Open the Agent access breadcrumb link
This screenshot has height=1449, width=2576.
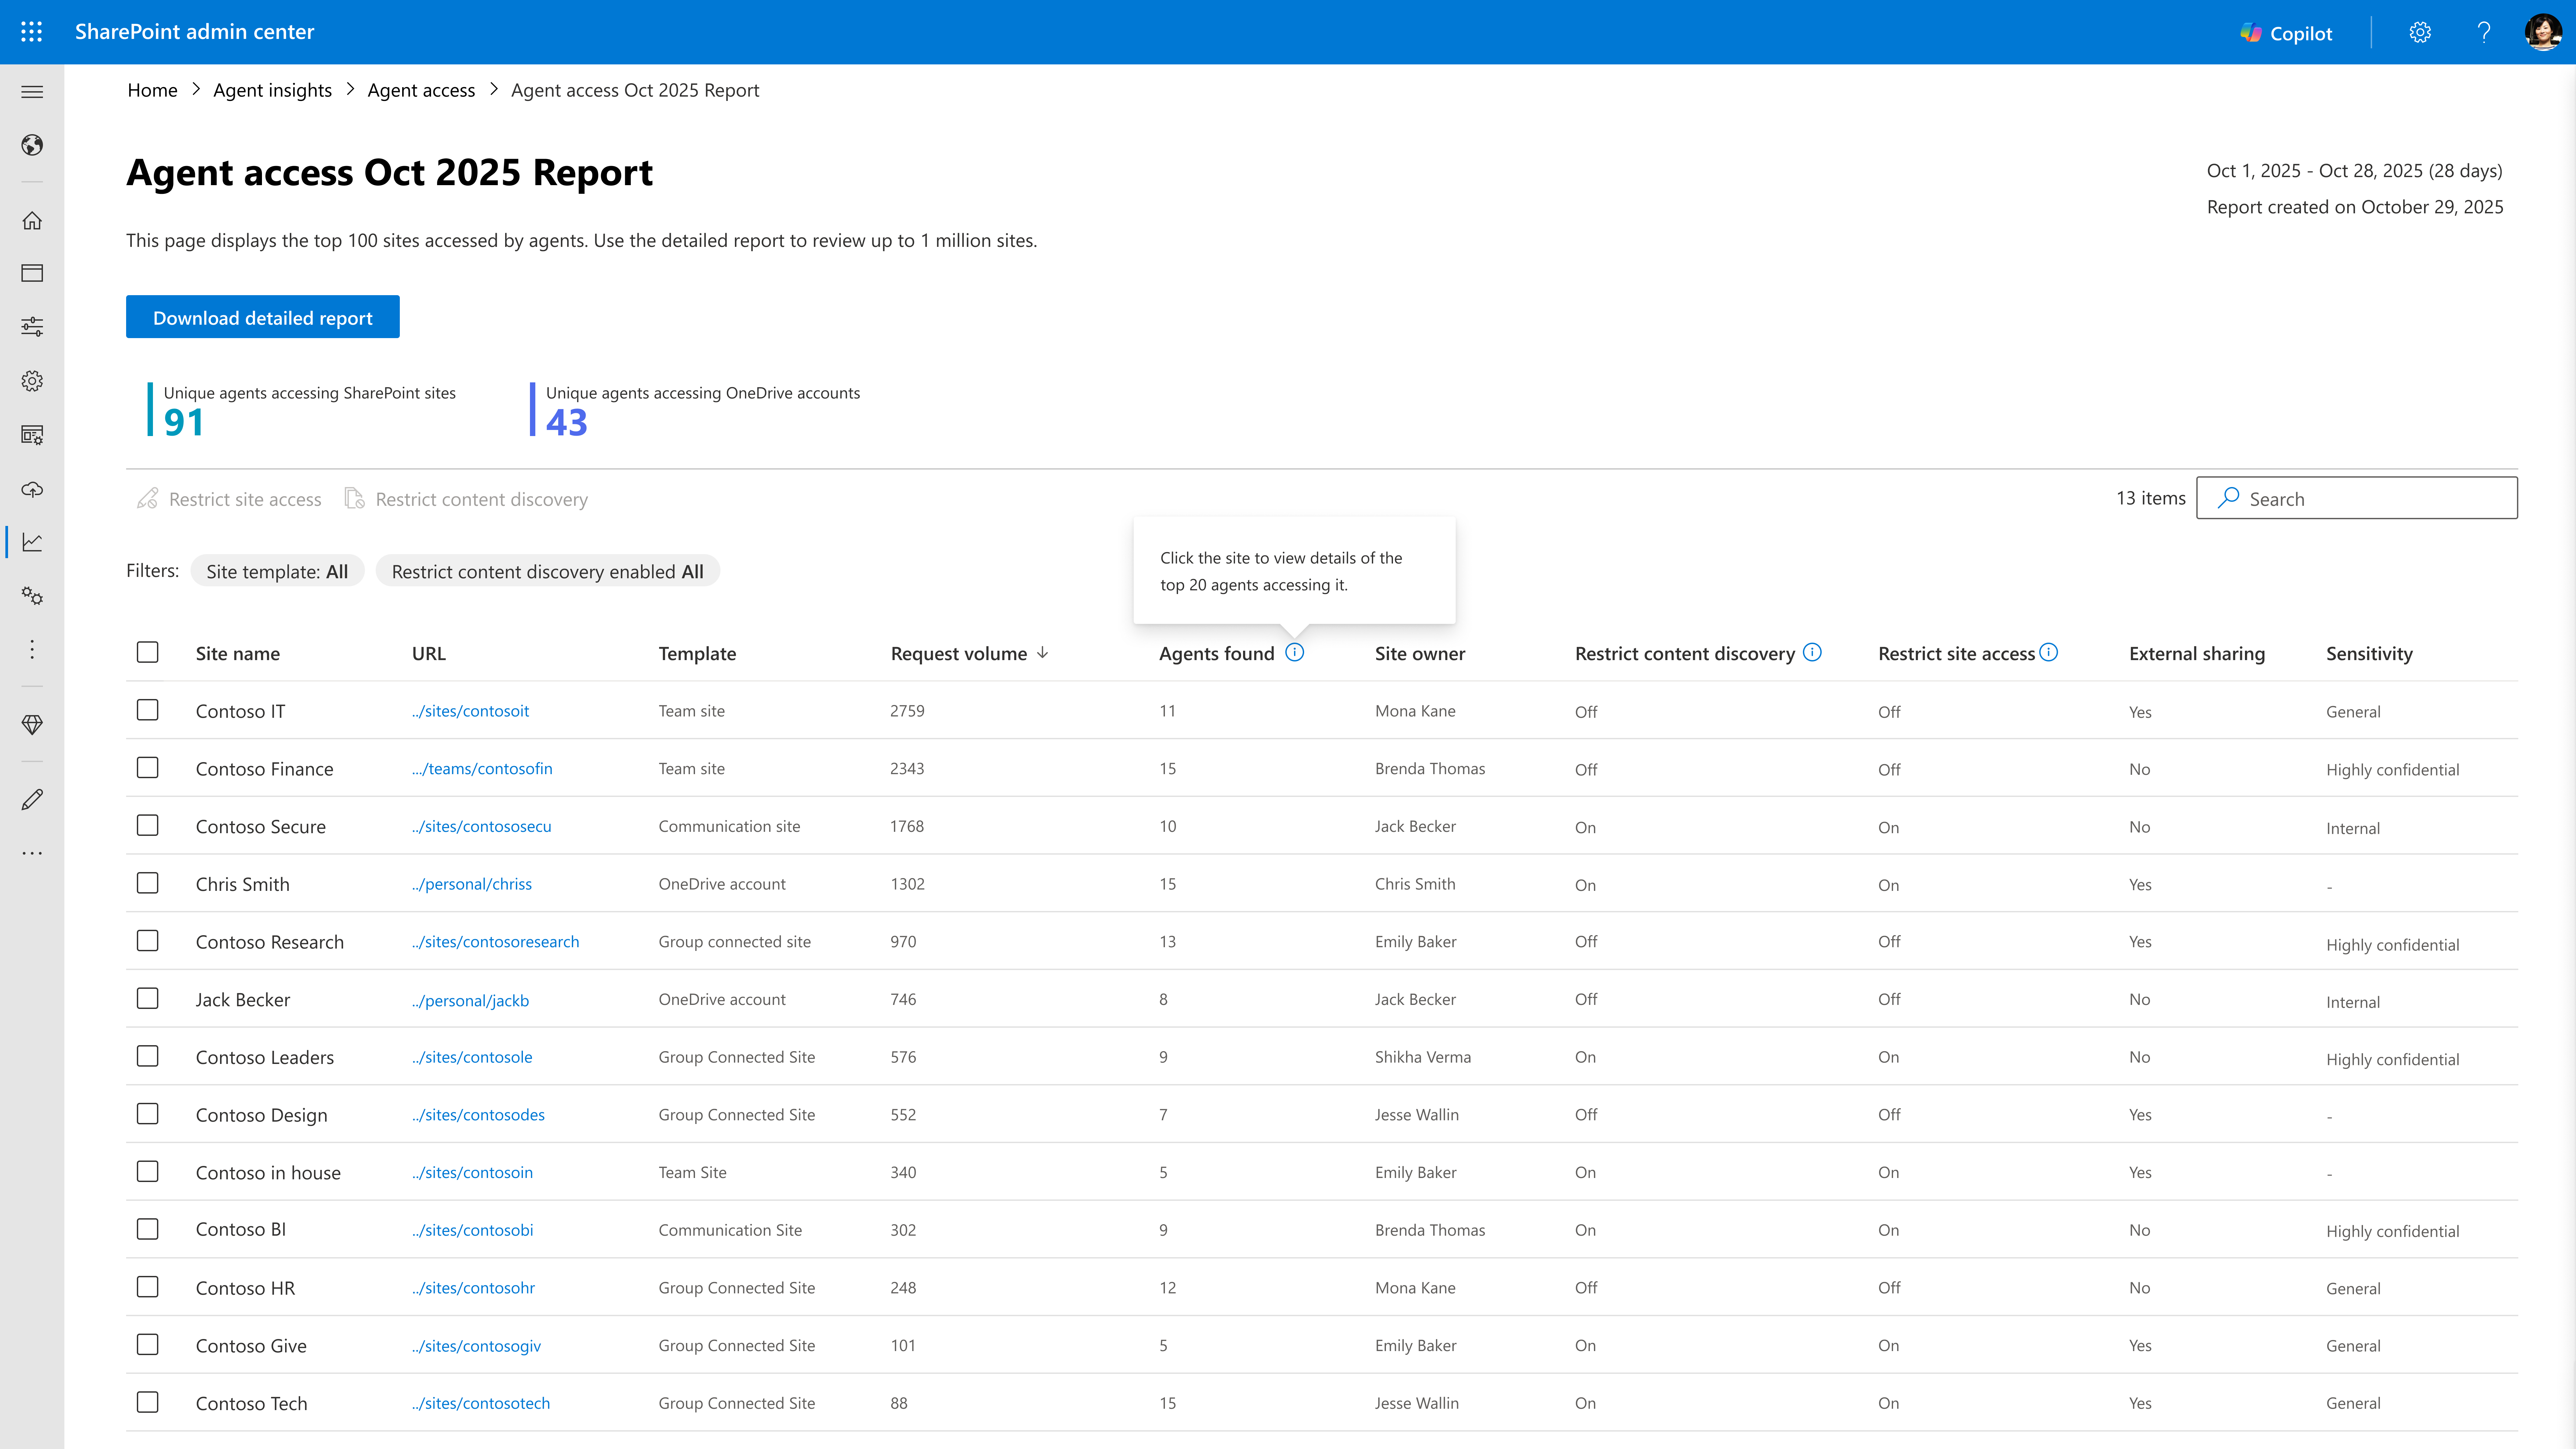click(x=421, y=90)
